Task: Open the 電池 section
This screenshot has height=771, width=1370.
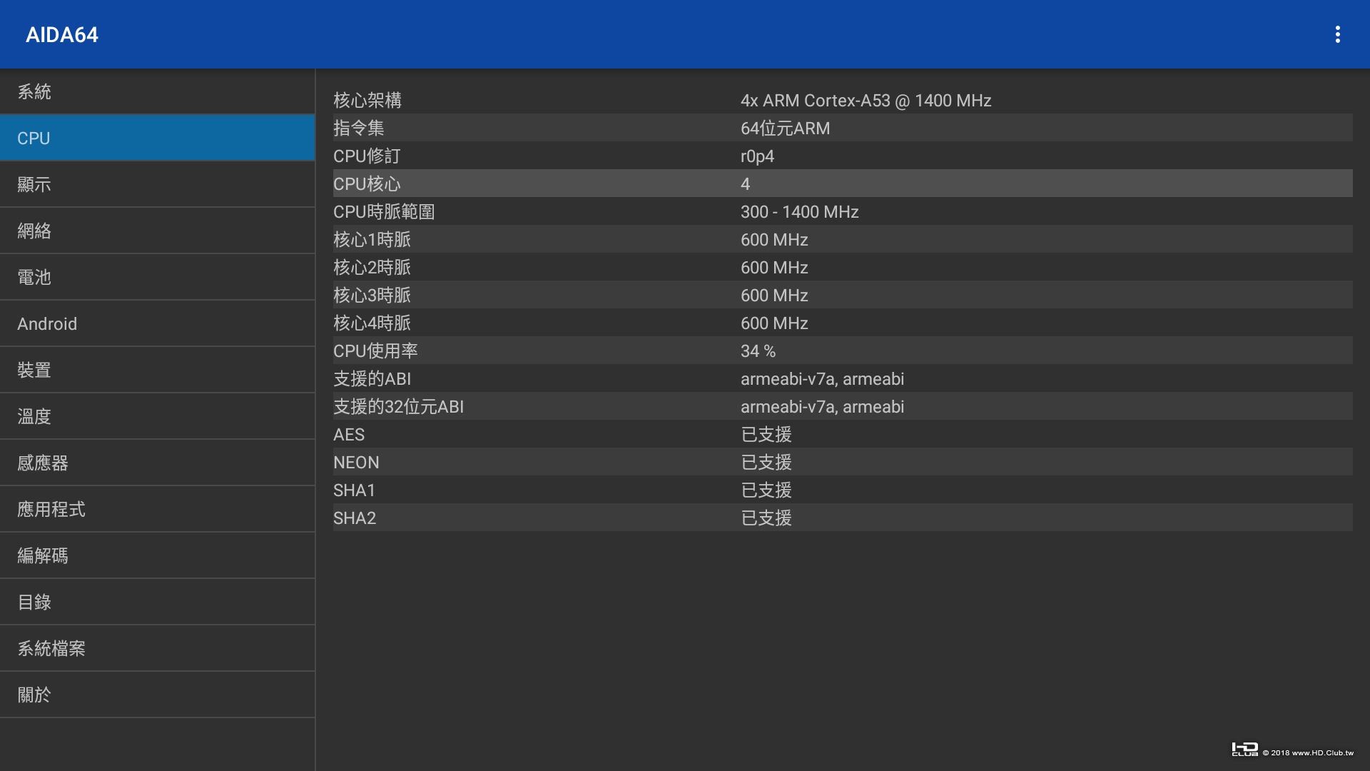Action: (x=157, y=277)
